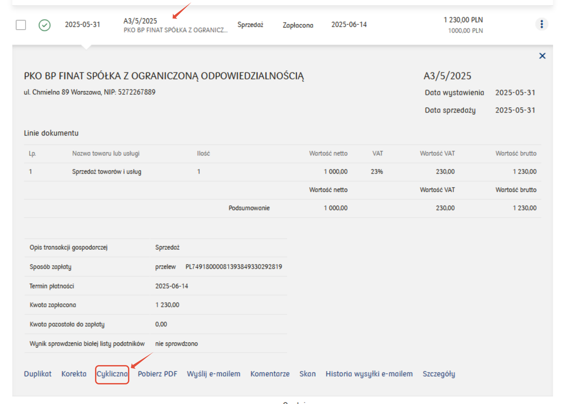Viewport: 563px width, 404px height.
Task: Click line item Sprzedaż towarów i usług
Action: pyautogui.click(x=107, y=172)
